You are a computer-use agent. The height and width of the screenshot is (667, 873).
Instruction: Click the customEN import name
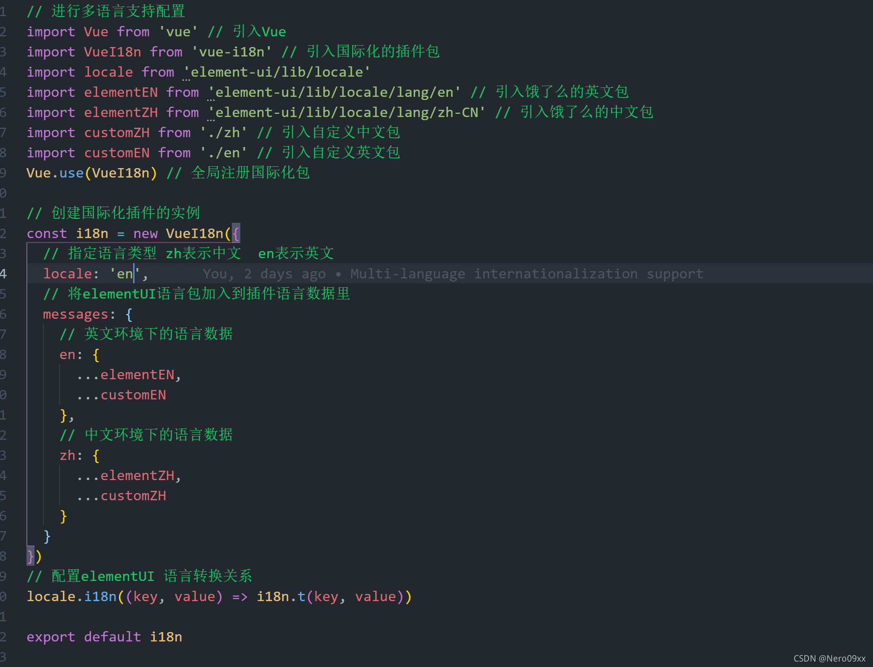(117, 153)
